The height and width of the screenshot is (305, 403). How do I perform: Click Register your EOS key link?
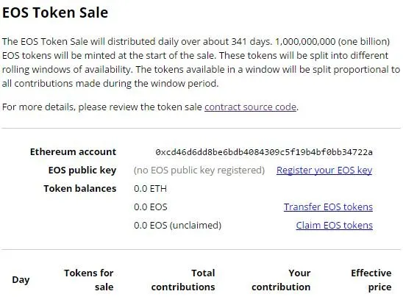(x=324, y=170)
